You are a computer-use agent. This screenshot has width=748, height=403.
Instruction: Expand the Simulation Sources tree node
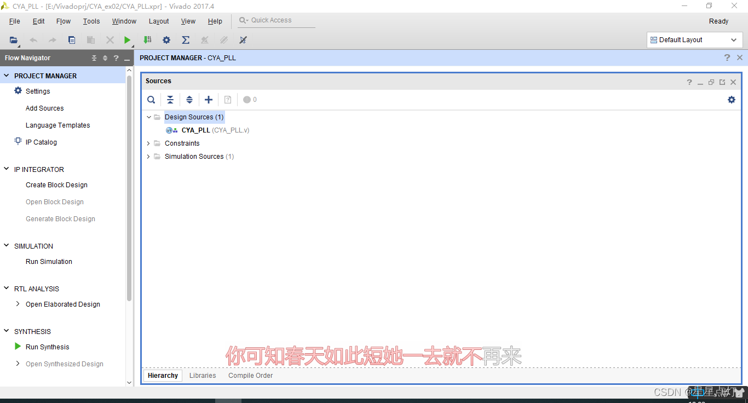pos(148,156)
